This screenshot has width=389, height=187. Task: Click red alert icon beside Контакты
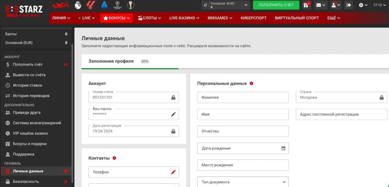114,158
